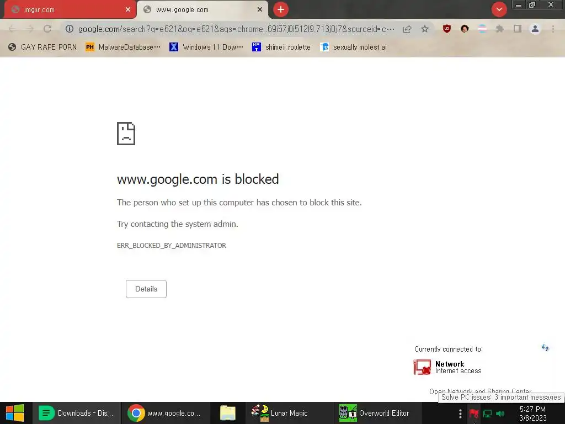View site information icon in address bar
Viewport: 565px width, 424px height.
70,29
